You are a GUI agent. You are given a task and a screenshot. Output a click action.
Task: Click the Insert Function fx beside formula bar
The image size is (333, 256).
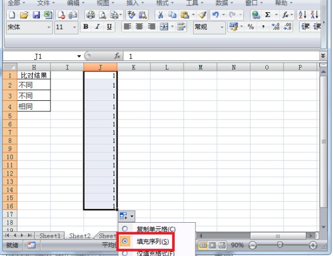(117, 56)
